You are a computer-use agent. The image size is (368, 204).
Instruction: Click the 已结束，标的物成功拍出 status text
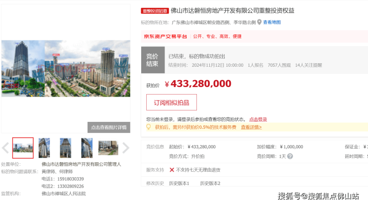(196, 56)
